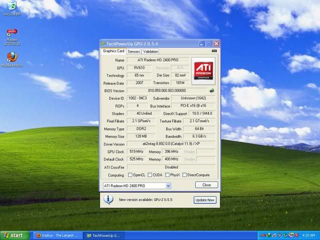Toggle the DirectCompute checkbox
The height and width of the screenshot is (240, 320).
184,175
